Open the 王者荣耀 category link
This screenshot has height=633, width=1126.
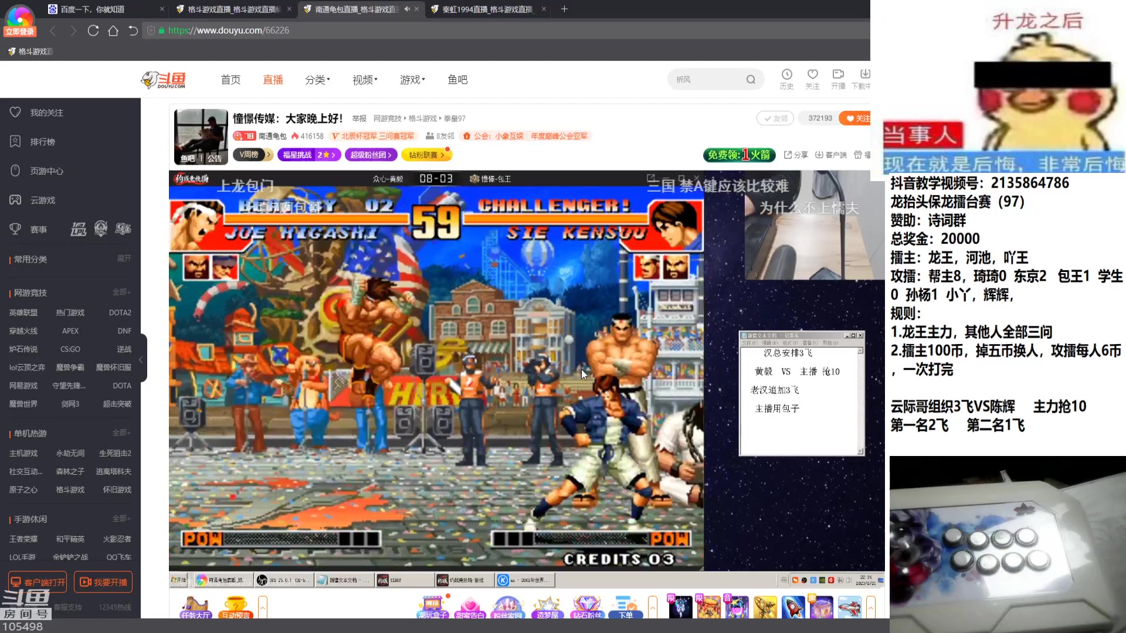23,539
